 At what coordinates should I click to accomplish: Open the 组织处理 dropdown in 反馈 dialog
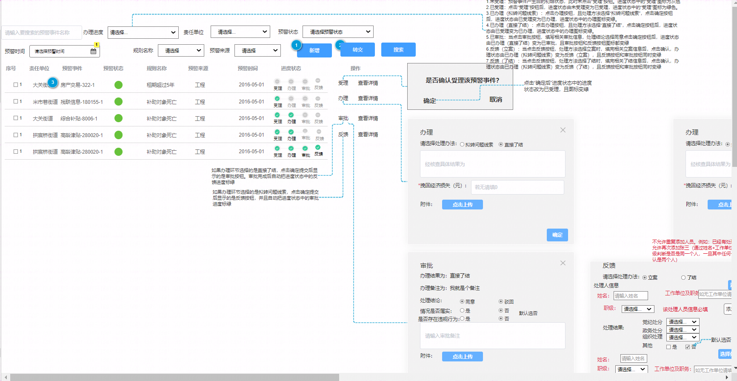coord(683,337)
